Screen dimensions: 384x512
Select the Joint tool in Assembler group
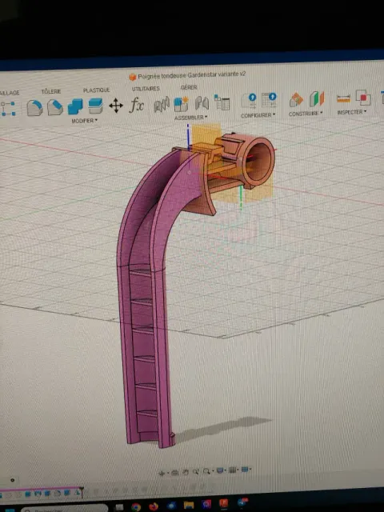tap(202, 103)
